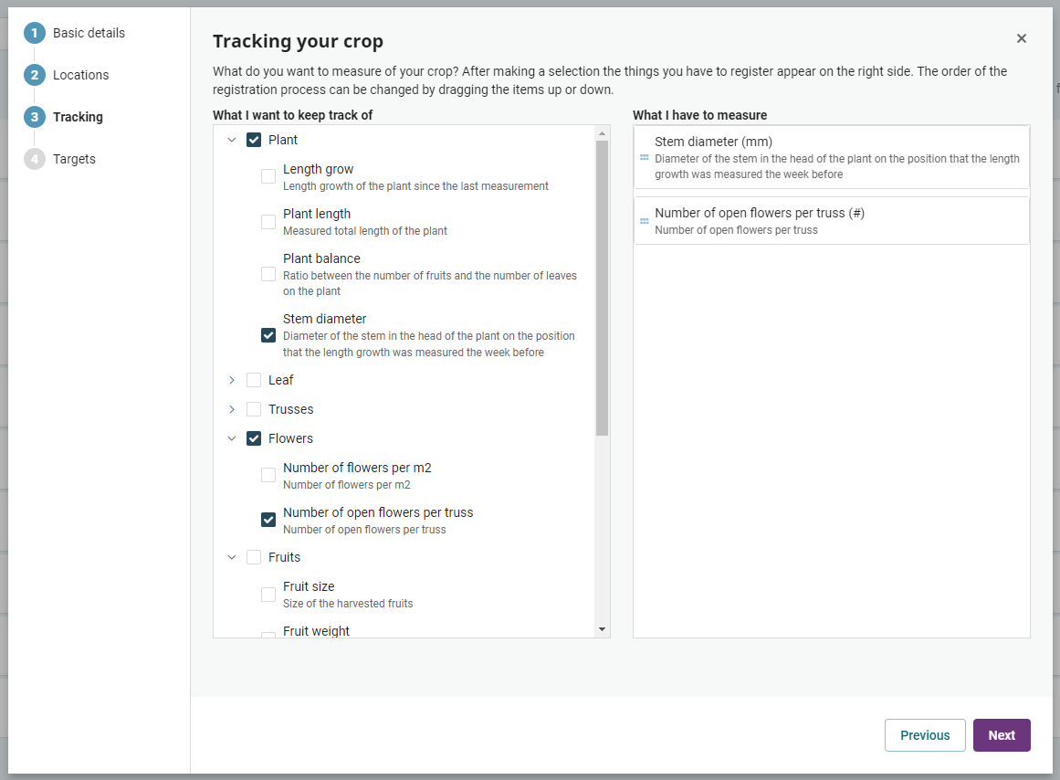The height and width of the screenshot is (780, 1060).
Task: Uncheck the Plant checkbox
Action: coord(254,140)
